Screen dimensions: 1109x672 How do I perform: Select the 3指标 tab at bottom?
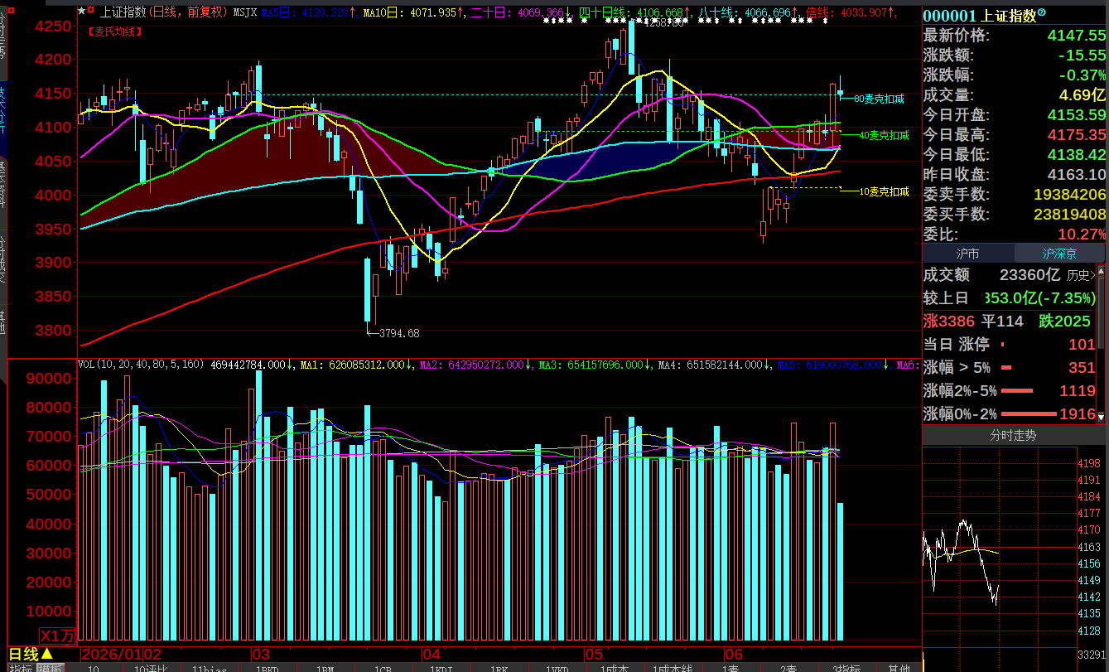847,668
